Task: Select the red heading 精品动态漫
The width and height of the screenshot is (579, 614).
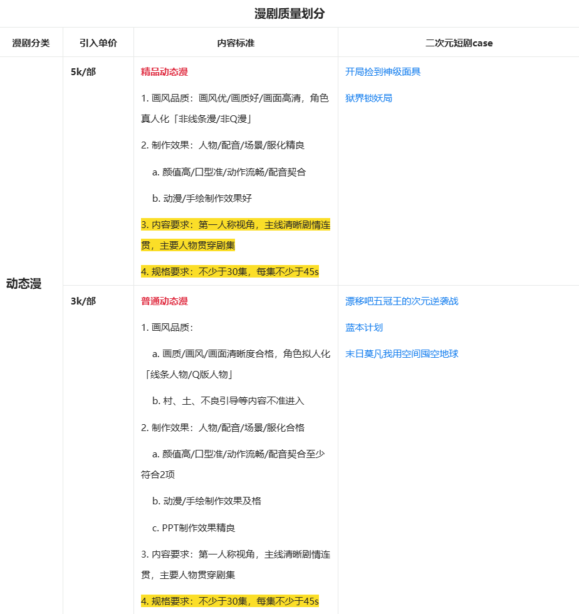Action: (165, 71)
